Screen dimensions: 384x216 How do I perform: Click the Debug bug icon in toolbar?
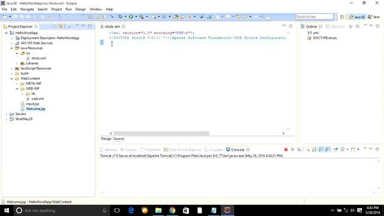click(x=120, y=16)
